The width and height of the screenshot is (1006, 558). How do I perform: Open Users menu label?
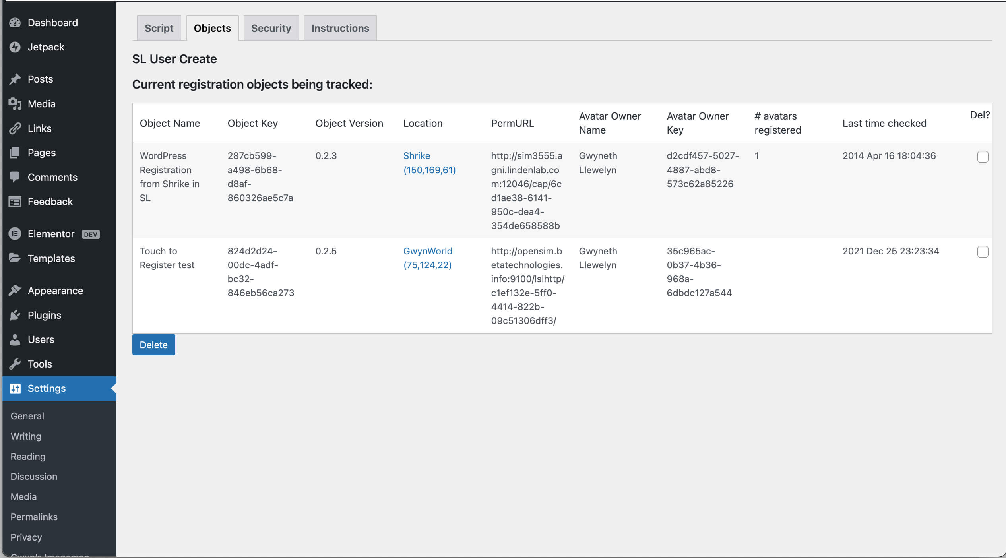(41, 339)
